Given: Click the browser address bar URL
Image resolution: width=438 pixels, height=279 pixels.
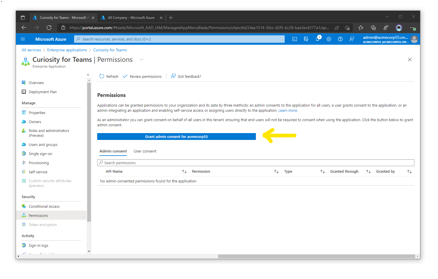Looking at the screenshot, I should pyautogui.click(x=199, y=28).
